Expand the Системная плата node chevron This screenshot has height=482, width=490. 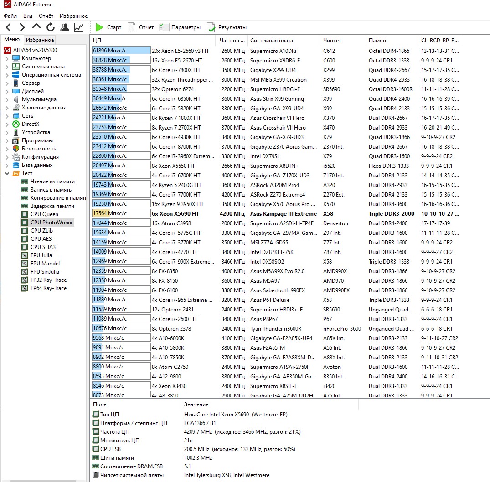click(x=7, y=67)
